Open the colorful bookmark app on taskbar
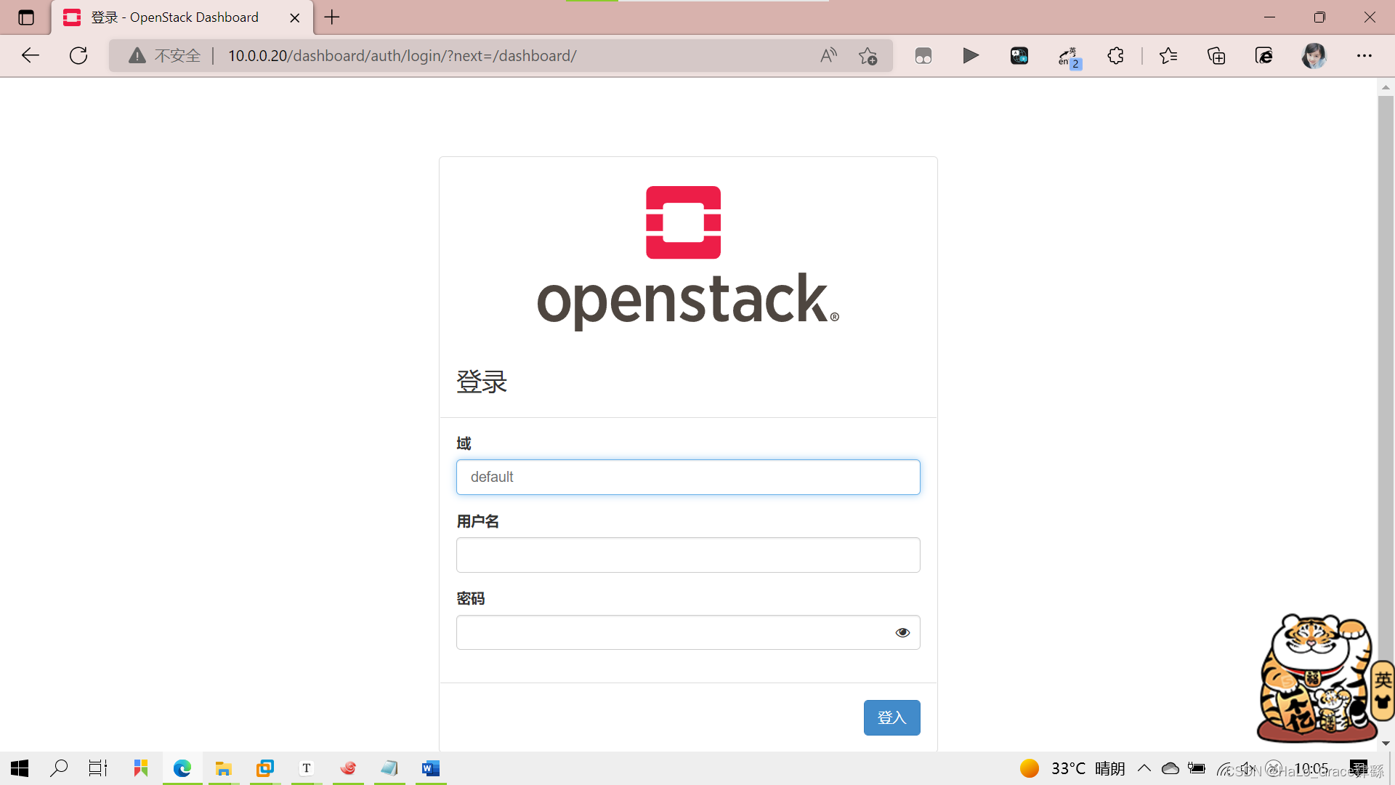Viewport: 1395px width, 785px height. click(141, 768)
